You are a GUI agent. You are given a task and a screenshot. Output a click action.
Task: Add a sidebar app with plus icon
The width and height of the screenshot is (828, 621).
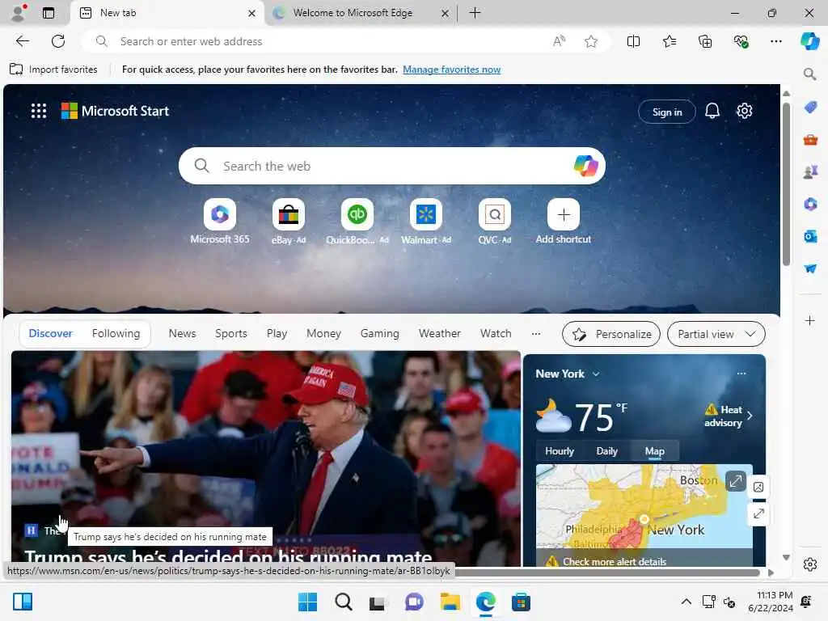(x=810, y=320)
